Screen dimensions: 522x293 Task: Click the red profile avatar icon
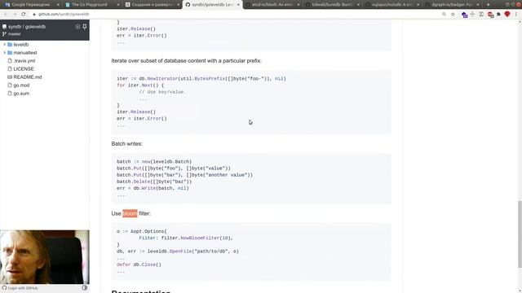click(507, 15)
